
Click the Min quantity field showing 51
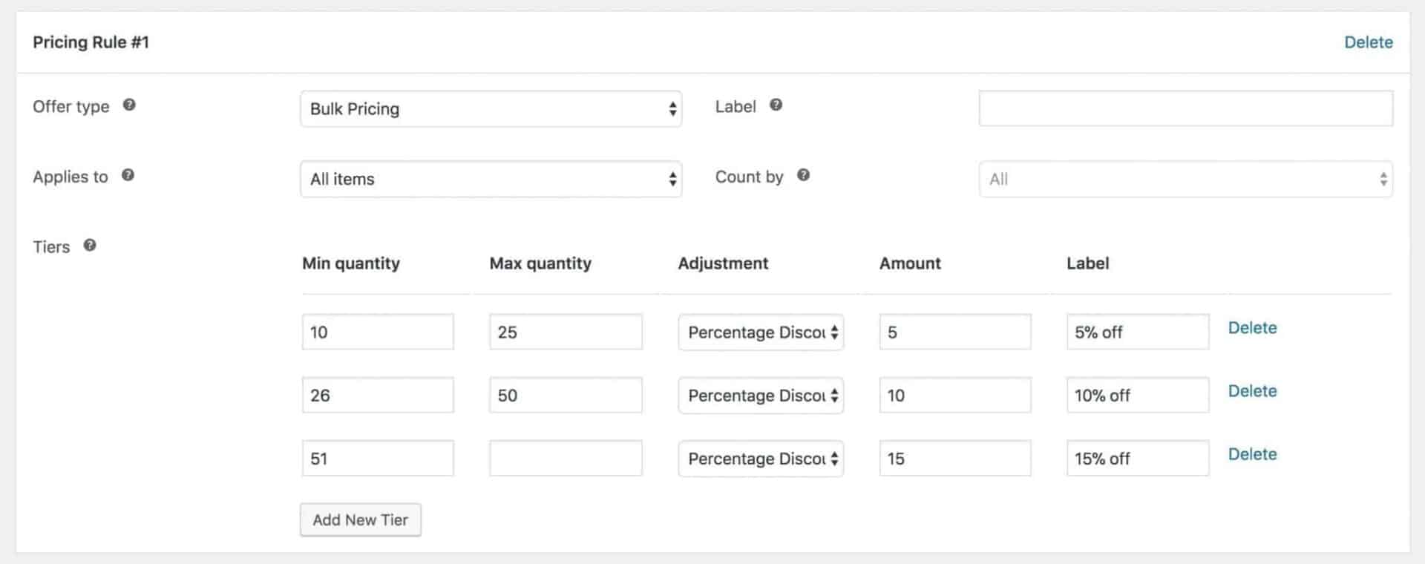[378, 458]
